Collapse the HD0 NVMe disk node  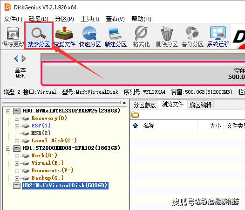tap(8, 111)
